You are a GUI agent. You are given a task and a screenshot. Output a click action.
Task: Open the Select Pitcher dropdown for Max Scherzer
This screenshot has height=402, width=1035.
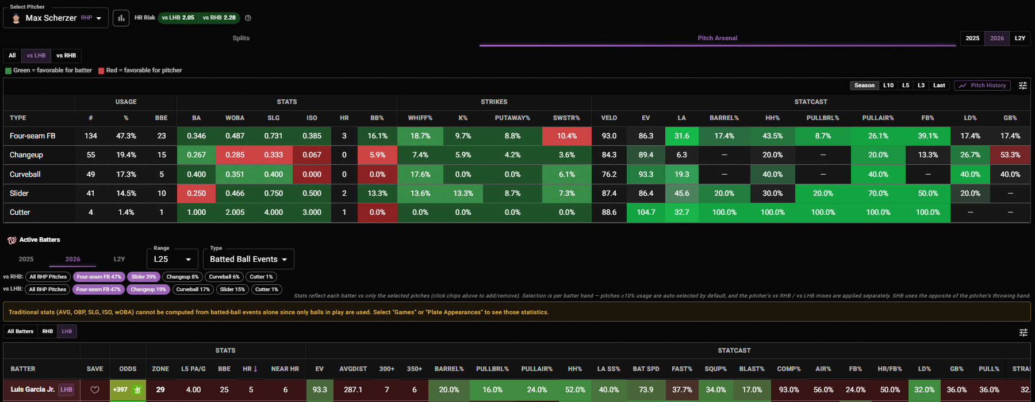point(56,18)
